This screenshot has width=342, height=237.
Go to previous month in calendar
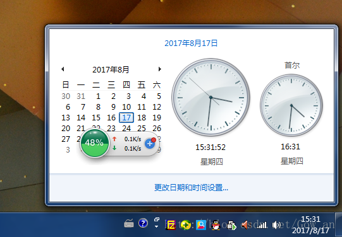[63, 69]
